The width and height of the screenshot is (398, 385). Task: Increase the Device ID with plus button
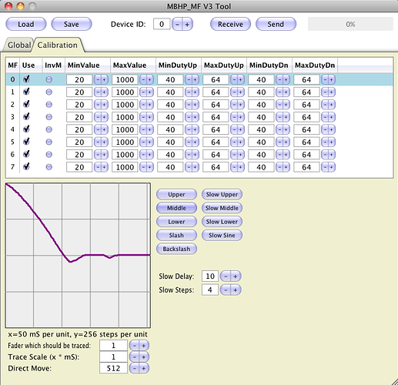(187, 25)
